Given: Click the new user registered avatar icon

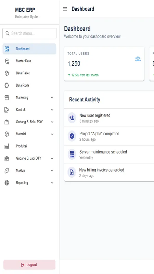Looking at the screenshot, I should click(x=72, y=118).
